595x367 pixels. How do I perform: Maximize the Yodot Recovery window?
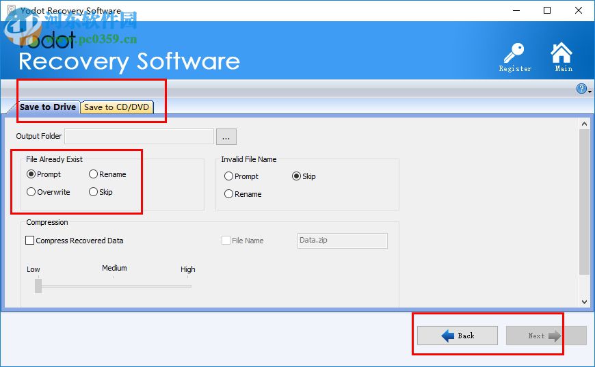[x=547, y=10]
